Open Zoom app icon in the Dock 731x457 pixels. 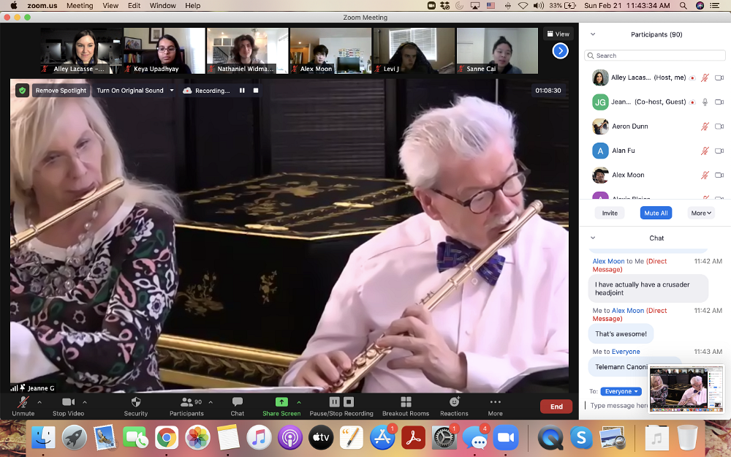click(x=505, y=438)
